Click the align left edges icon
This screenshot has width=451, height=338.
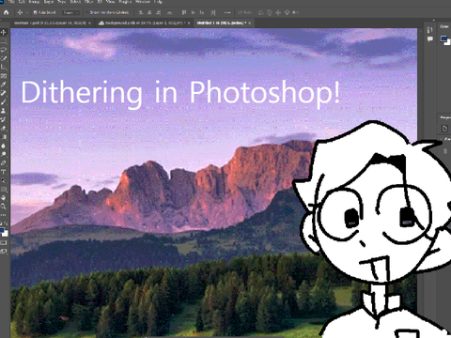pos(141,12)
